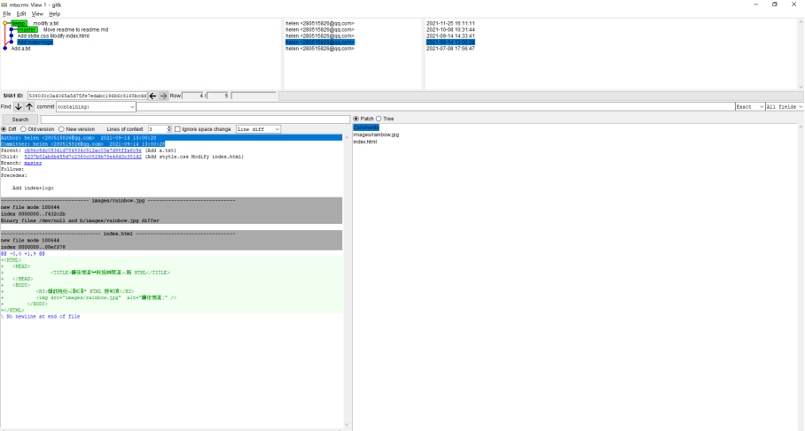
Task: Select 'images/rainbow.jpg' in the file list
Action: point(376,135)
